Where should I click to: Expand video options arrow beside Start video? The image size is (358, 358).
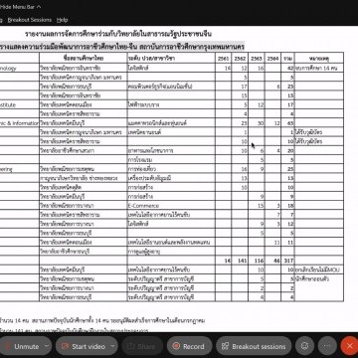[113, 346]
